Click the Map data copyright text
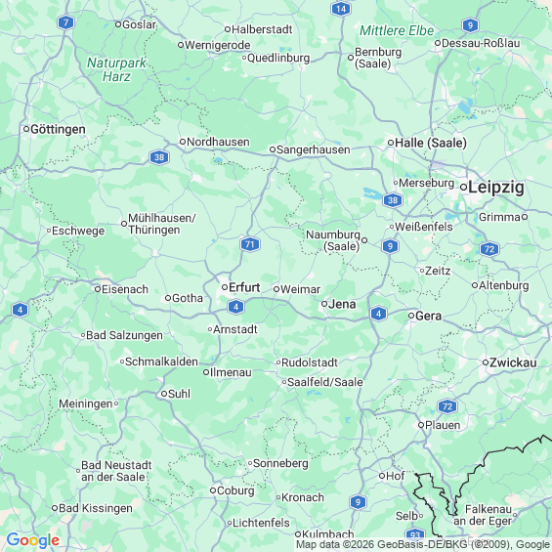 pyautogui.click(x=423, y=544)
